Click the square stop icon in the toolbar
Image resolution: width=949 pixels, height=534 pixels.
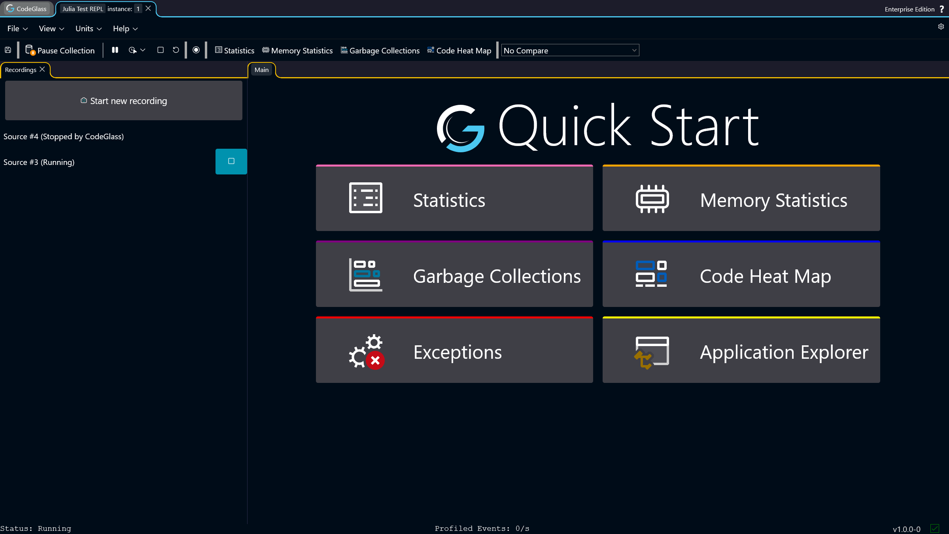tap(161, 50)
